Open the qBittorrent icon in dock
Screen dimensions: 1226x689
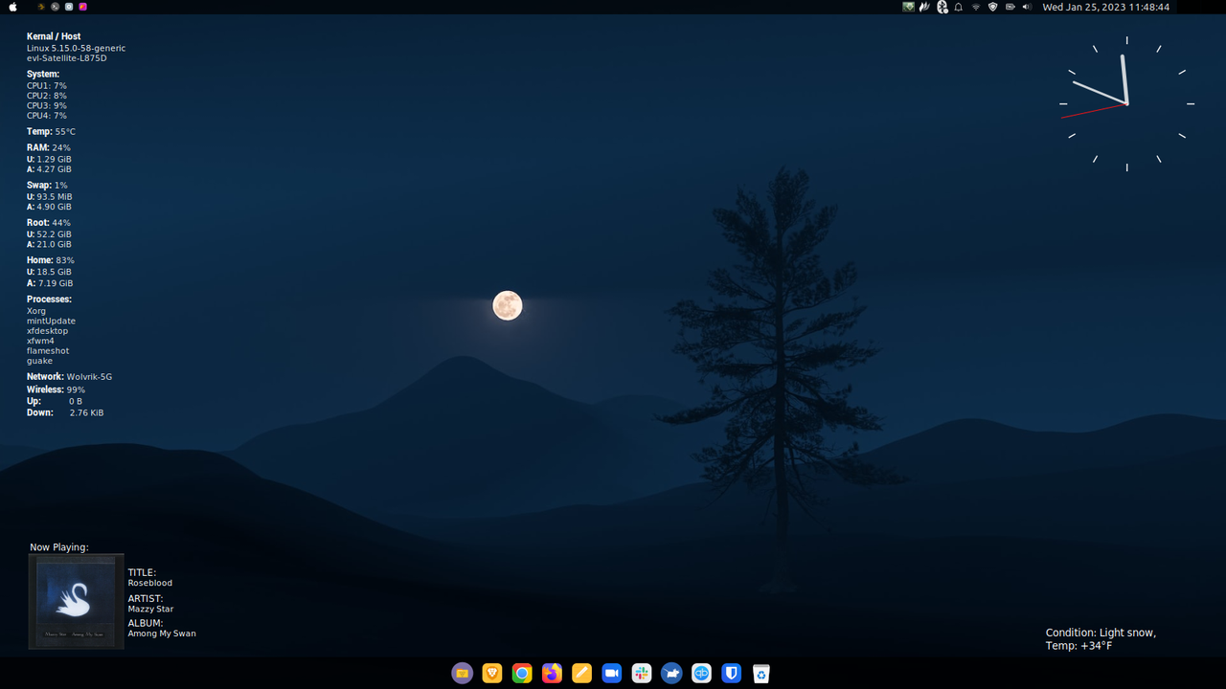pos(701,674)
